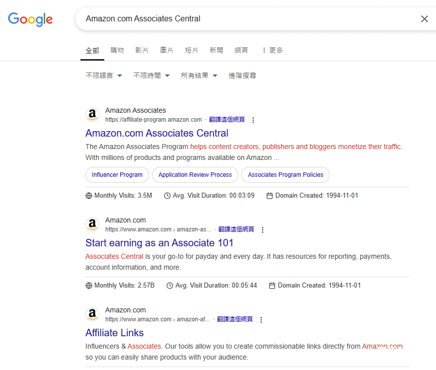The height and width of the screenshot is (370, 436).
Task: Click the calendar icon in the Amazon Associates stats row
Action: pos(270,196)
